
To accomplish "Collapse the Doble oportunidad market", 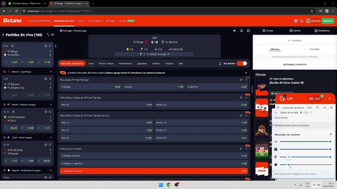I will pyautogui.click(x=246, y=149).
